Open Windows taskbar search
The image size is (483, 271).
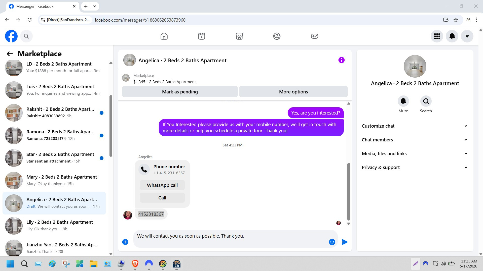[24, 264]
